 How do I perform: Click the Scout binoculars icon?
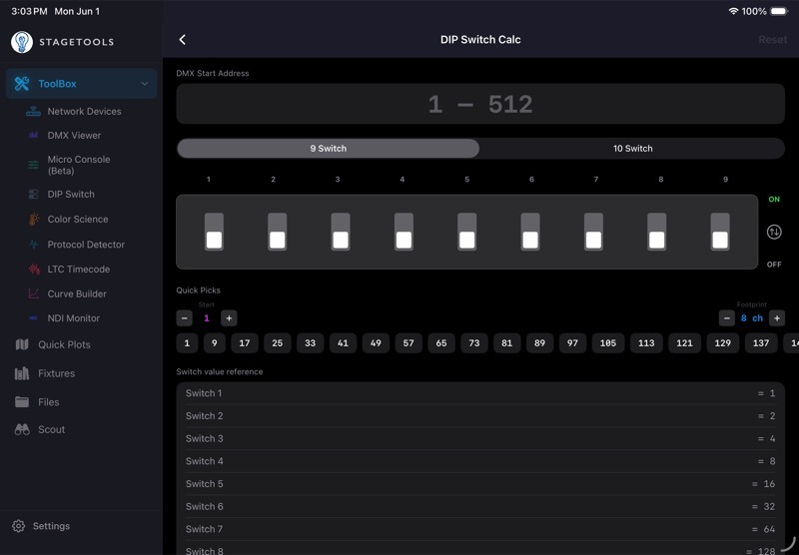(x=22, y=430)
